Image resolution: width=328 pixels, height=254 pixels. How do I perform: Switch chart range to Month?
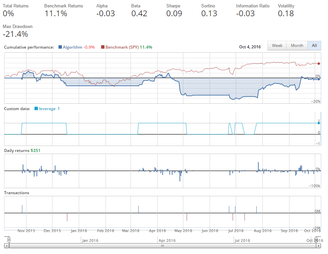(x=297, y=46)
